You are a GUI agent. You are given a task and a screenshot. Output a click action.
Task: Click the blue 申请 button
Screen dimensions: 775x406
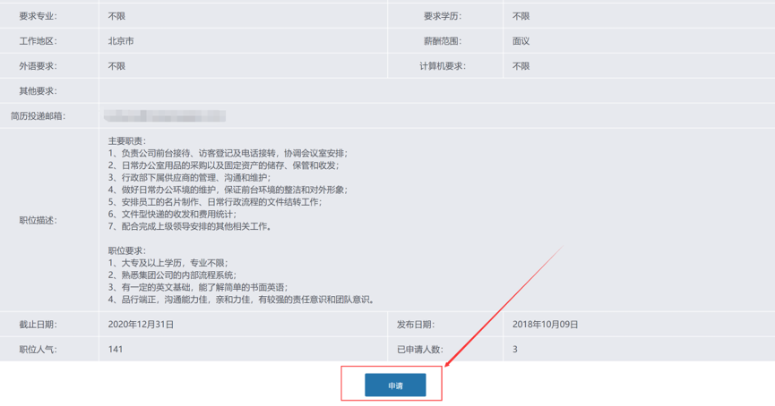(x=395, y=385)
